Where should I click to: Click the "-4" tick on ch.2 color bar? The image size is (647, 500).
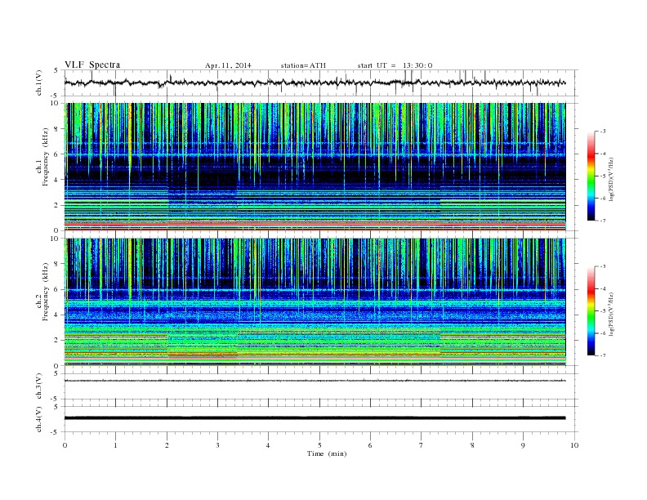pyautogui.click(x=603, y=288)
